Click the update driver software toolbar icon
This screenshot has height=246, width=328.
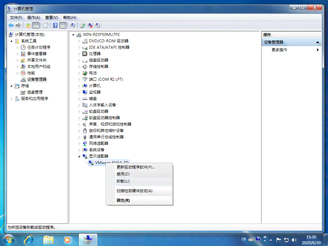click(x=83, y=26)
